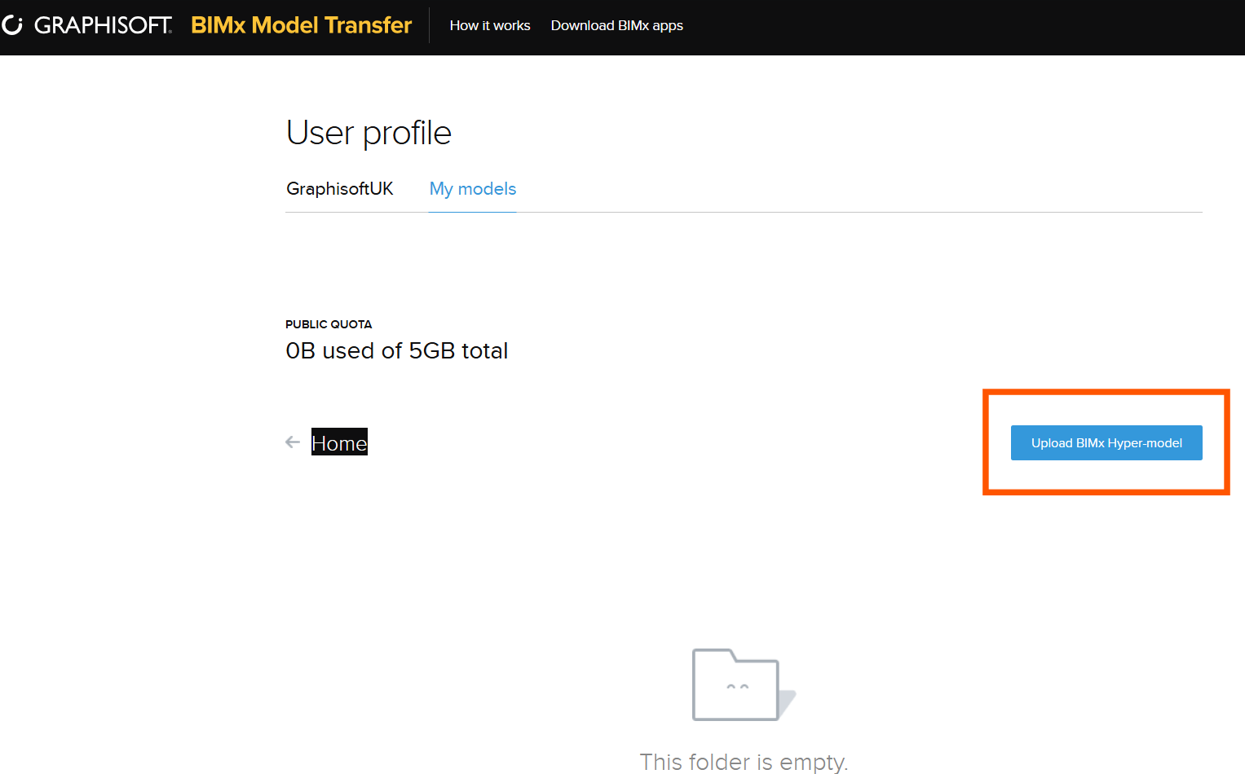The width and height of the screenshot is (1245, 774).
Task: Click the This folder is empty message
Action: point(744,762)
